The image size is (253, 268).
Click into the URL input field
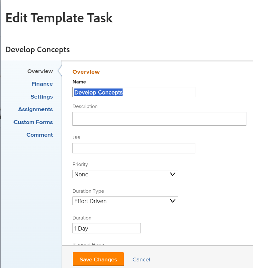134,148
